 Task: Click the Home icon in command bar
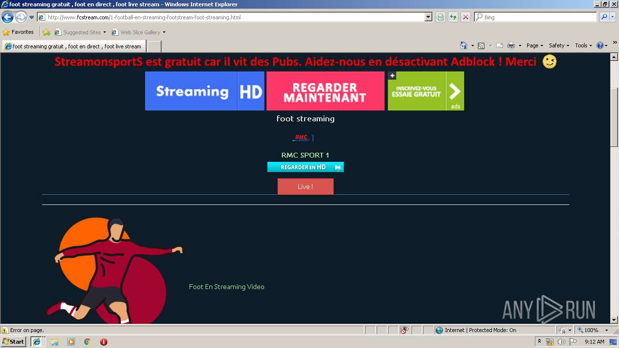[x=464, y=45]
